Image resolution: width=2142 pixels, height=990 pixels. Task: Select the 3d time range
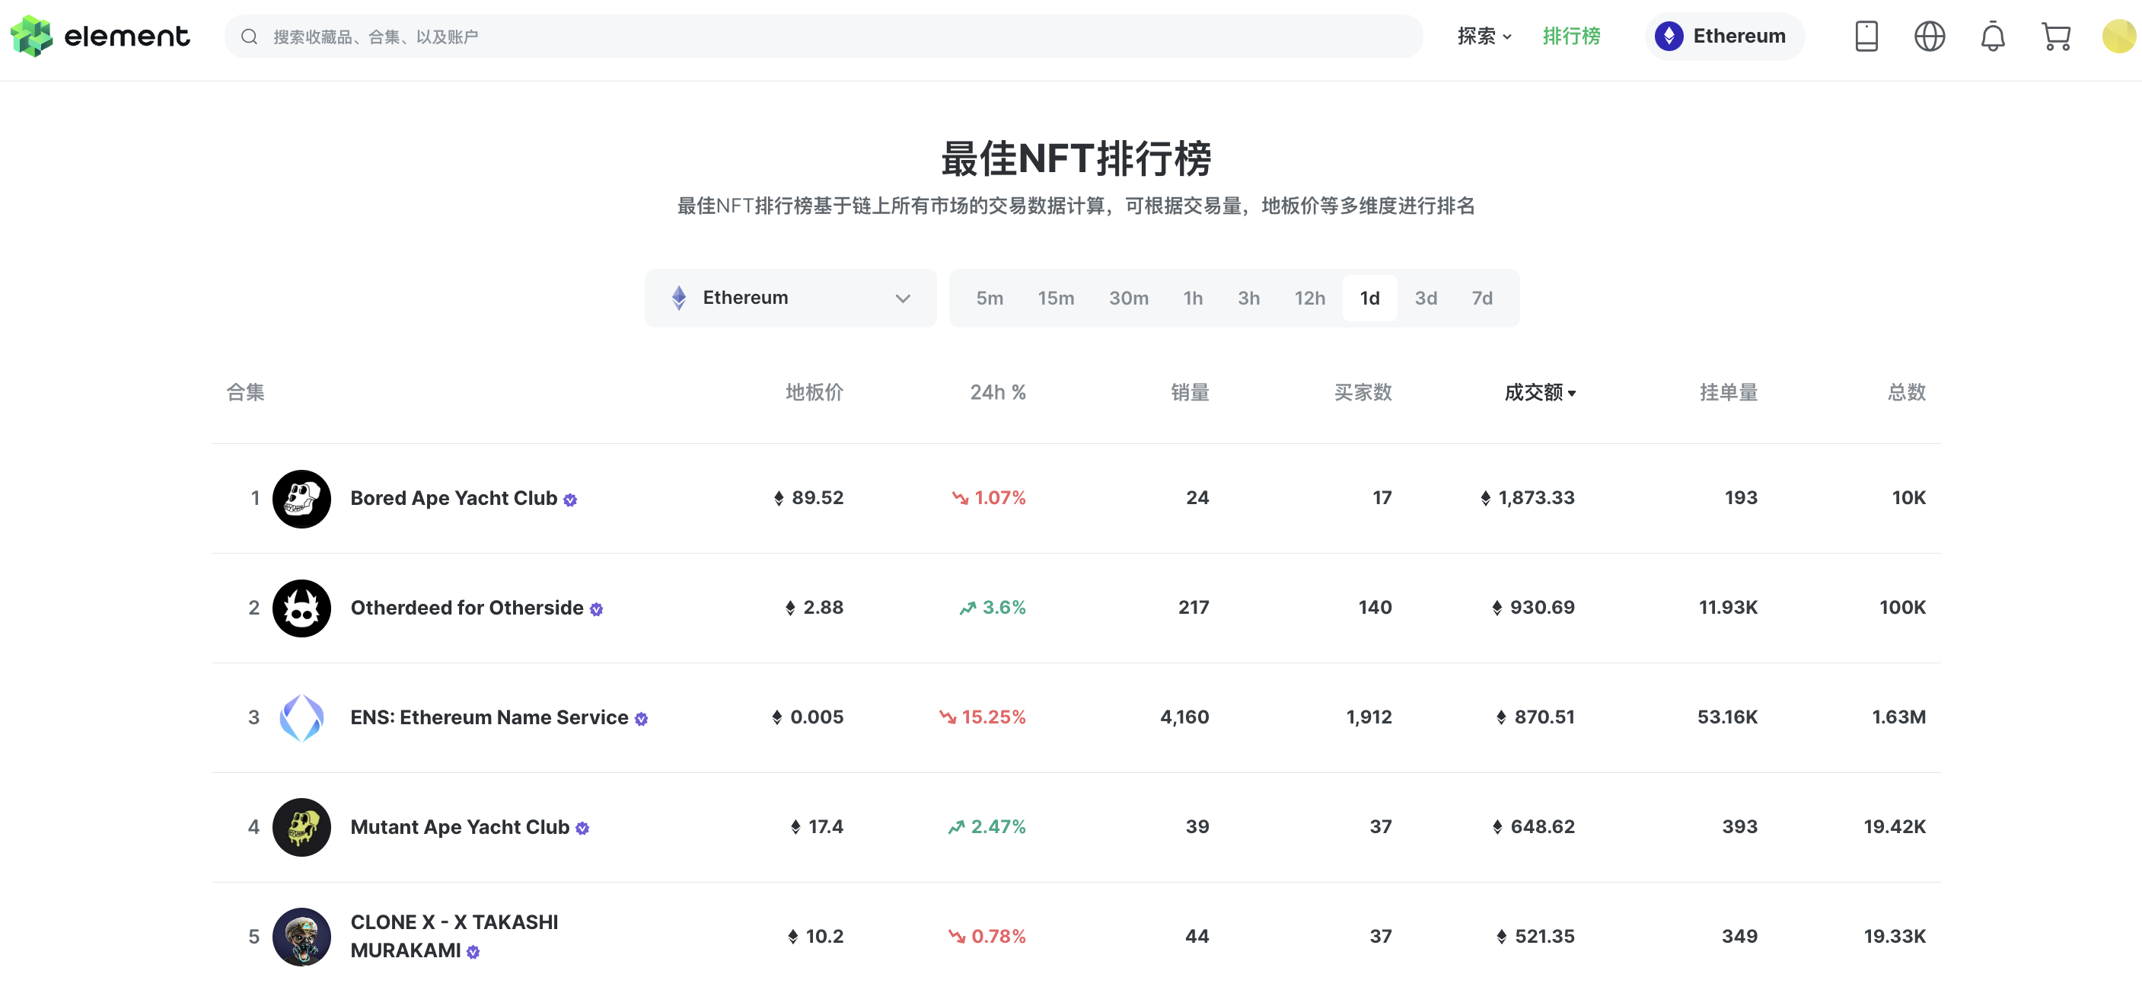(x=1425, y=298)
